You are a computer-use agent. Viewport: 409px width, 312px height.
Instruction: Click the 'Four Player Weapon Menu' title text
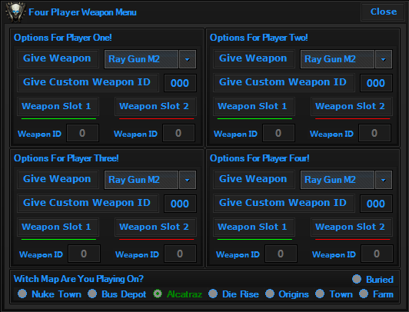[x=82, y=12]
